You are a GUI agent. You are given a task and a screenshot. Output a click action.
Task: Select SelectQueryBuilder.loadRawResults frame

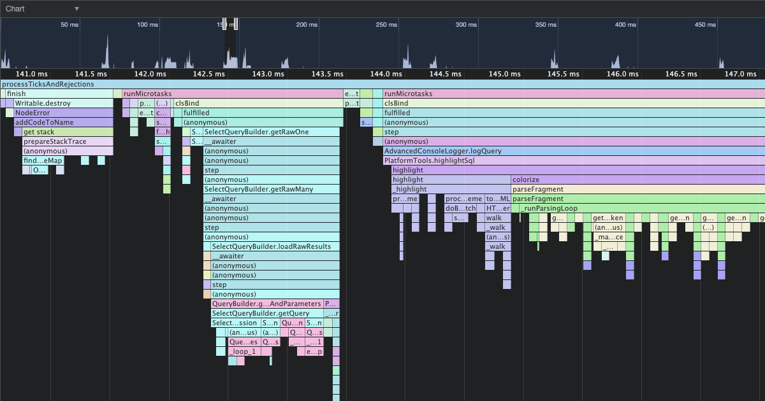coord(275,246)
